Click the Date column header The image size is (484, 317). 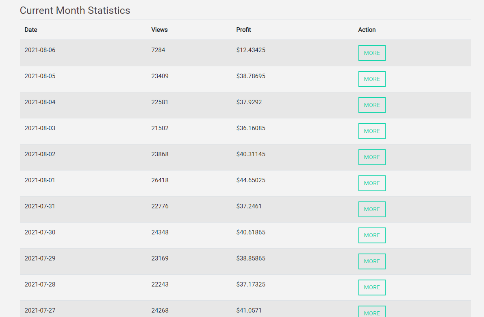click(31, 30)
